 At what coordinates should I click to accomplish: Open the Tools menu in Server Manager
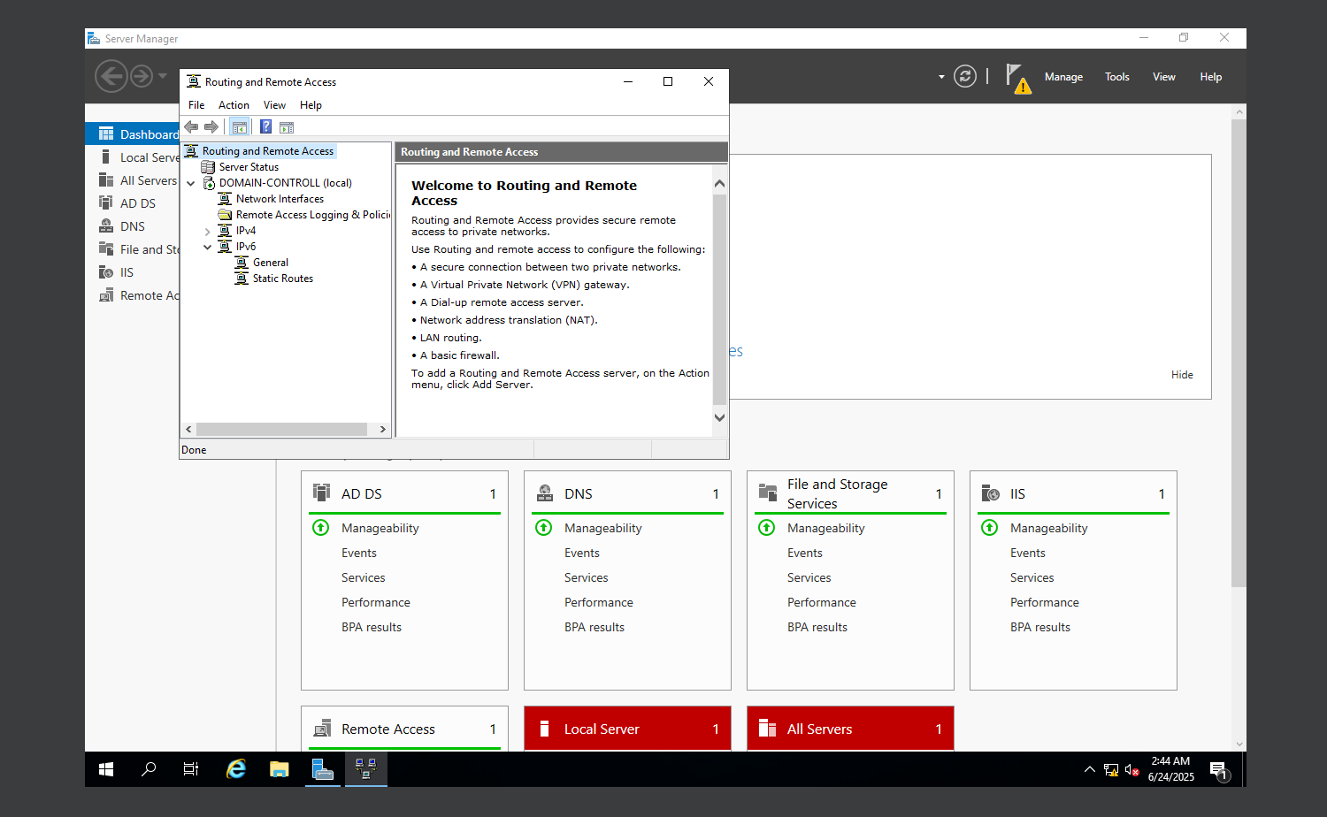point(1116,77)
